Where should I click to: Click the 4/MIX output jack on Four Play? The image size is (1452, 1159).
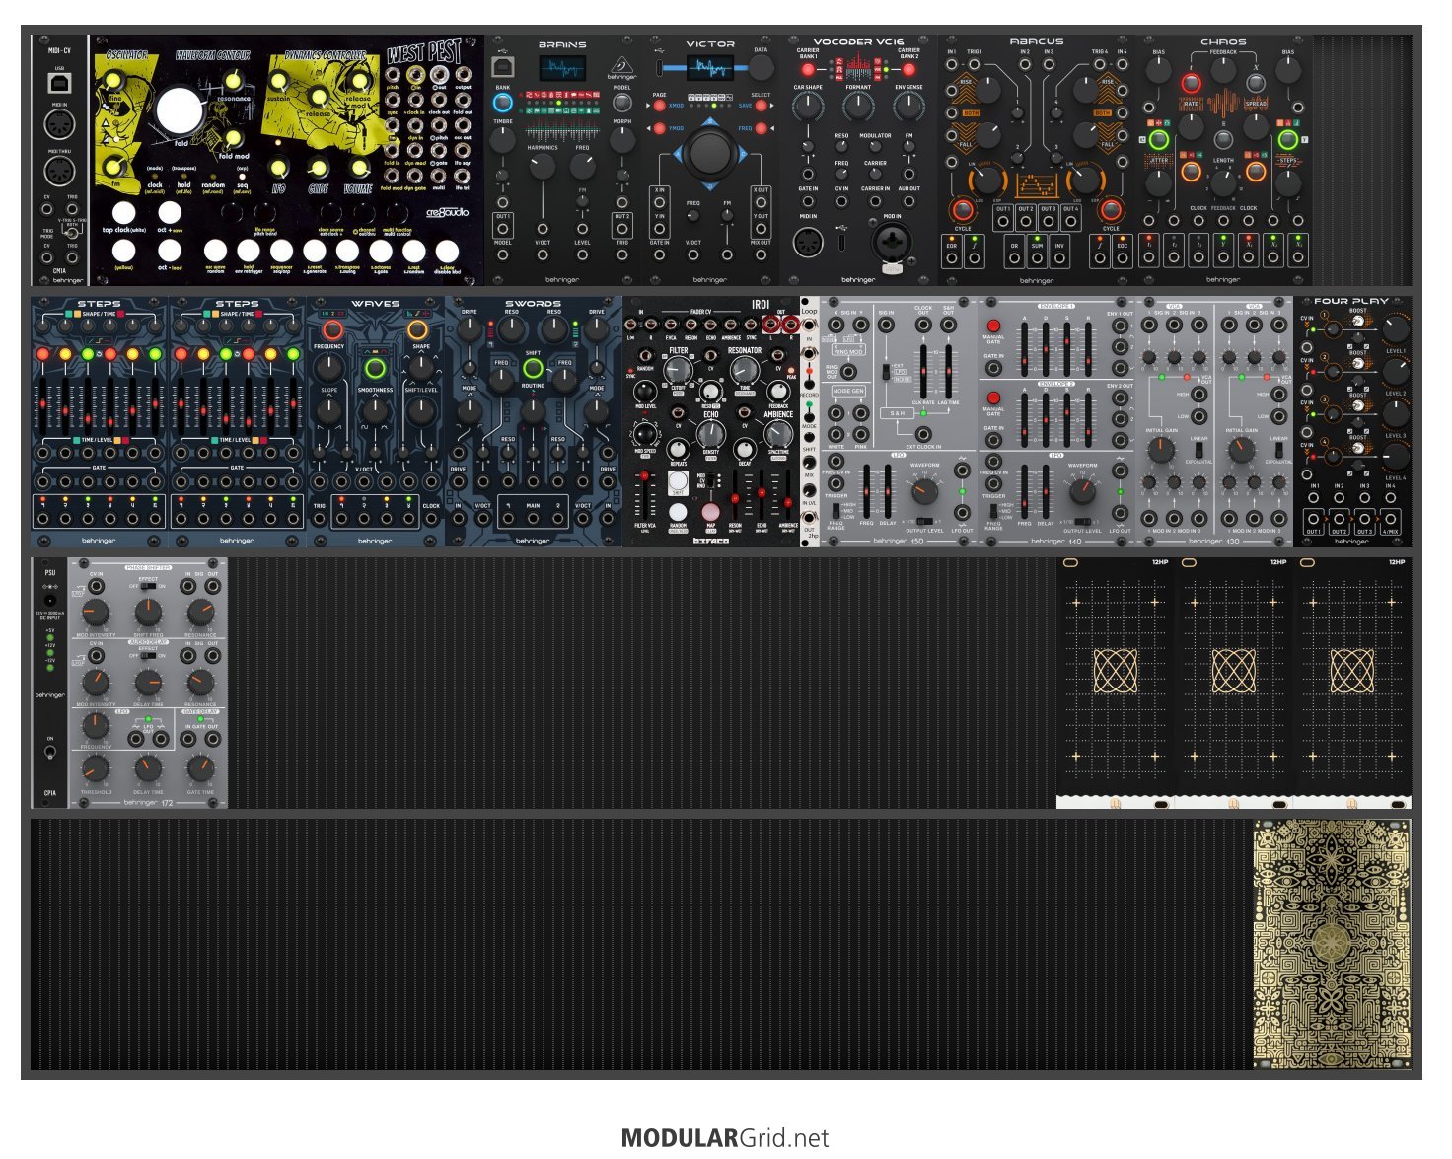tap(1390, 520)
